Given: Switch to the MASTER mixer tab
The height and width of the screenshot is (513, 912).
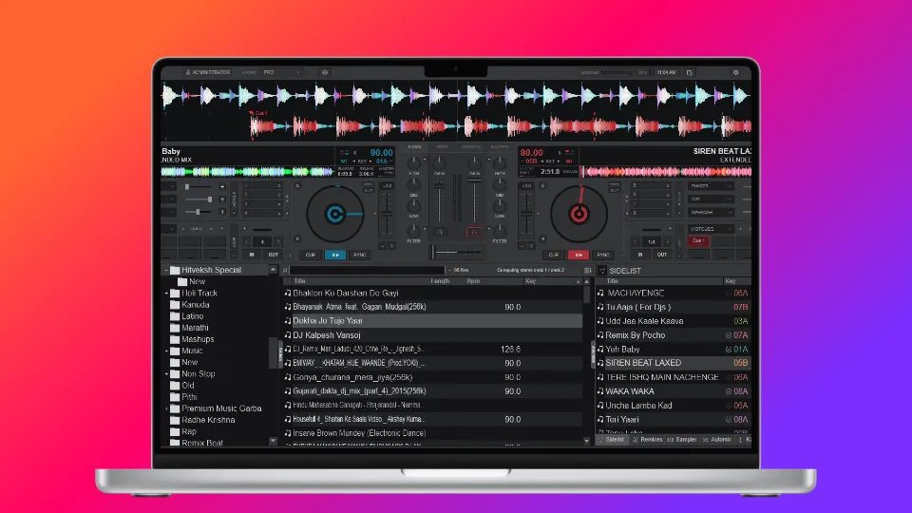Looking at the screenshot, I should (x=499, y=147).
